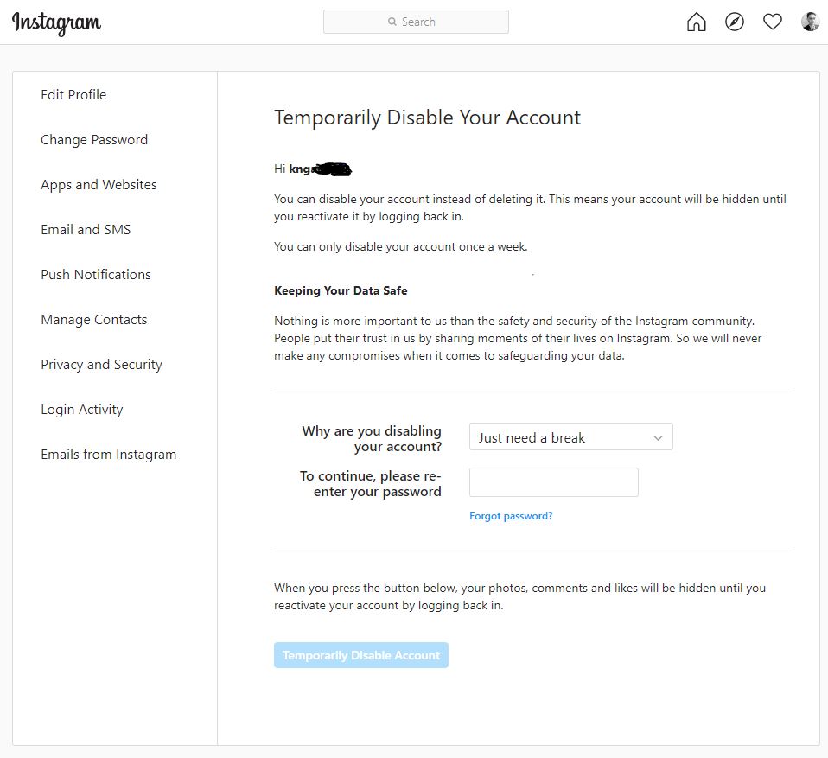The width and height of the screenshot is (828, 758).
Task: Click Temporarily Disable Account button
Action: pos(360,655)
